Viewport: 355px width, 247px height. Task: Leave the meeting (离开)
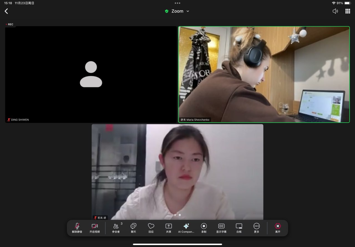pos(278,228)
